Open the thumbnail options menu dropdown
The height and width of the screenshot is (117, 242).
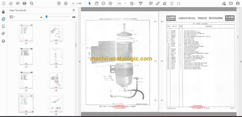click(x=12, y=17)
